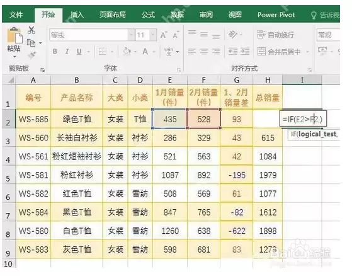Switch to the 数据 Data tab
Image resolution: width=352 pixels, height=276 pixels.
[x=177, y=15]
